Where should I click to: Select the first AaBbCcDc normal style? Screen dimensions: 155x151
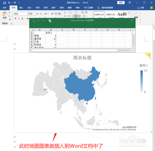click(x=99, y=15)
